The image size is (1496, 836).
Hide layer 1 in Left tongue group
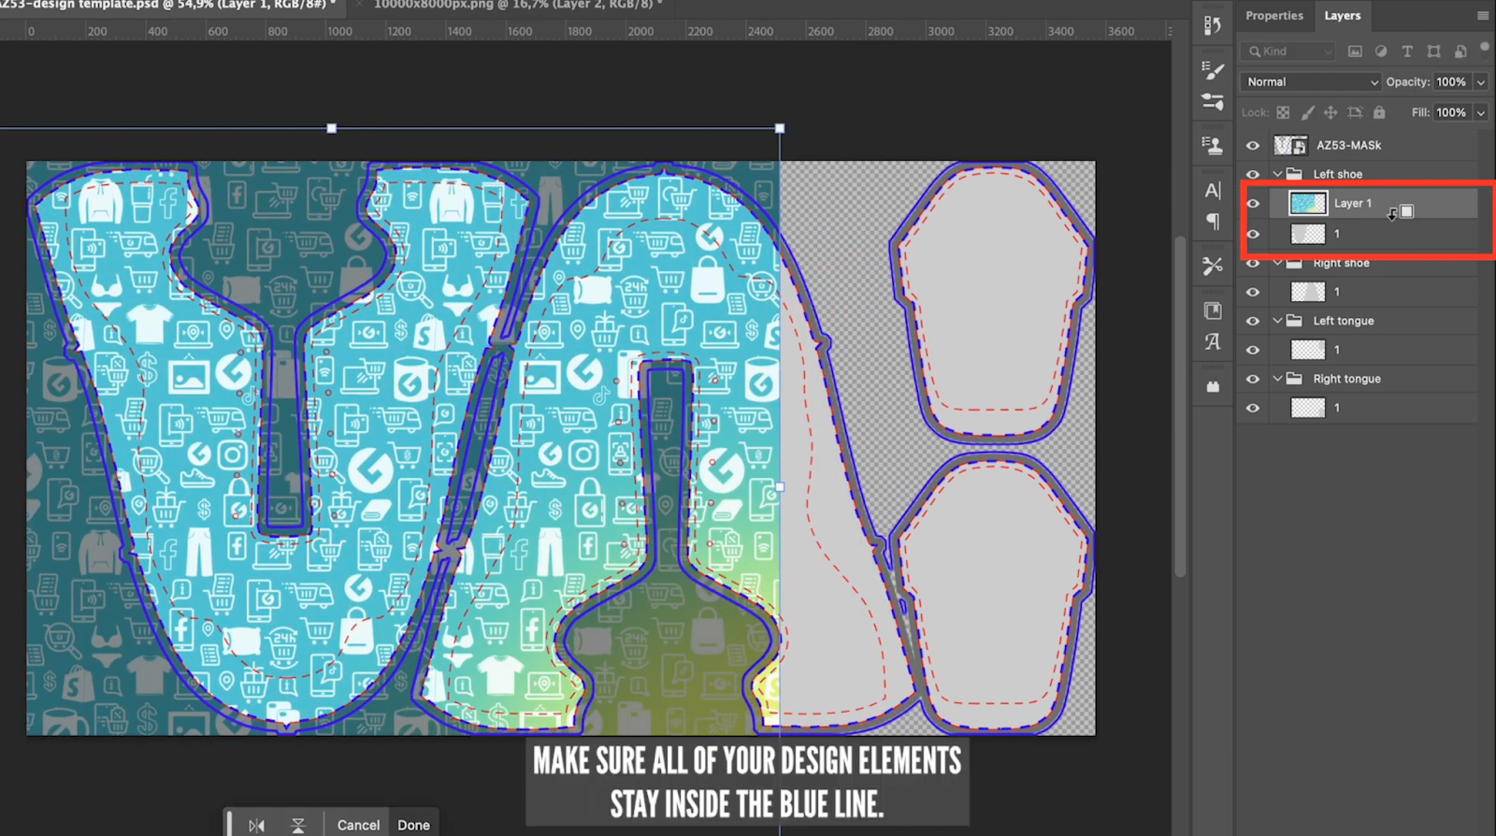(x=1253, y=350)
